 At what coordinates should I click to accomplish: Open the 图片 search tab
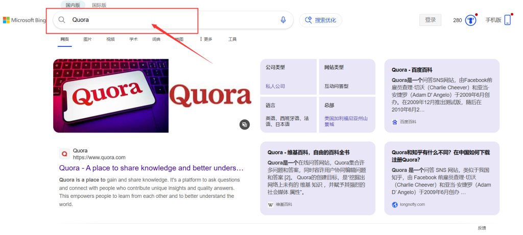[88, 39]
